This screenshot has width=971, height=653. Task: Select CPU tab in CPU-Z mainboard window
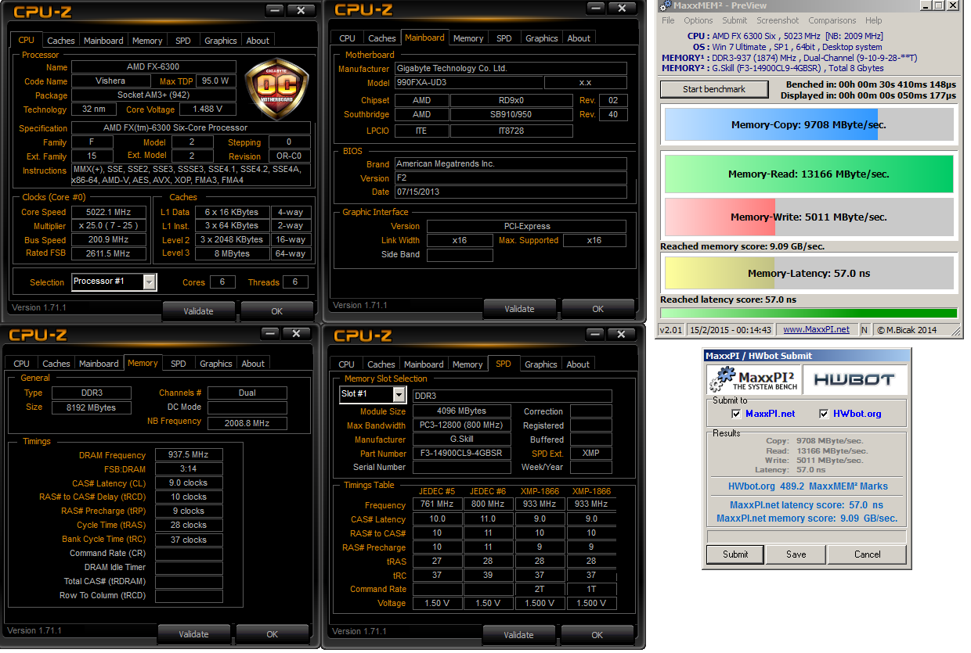point(348,38)
